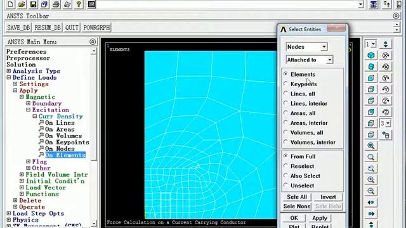
Task: Select the 'Volumes, interior' radio option
Action: point(285,142)
